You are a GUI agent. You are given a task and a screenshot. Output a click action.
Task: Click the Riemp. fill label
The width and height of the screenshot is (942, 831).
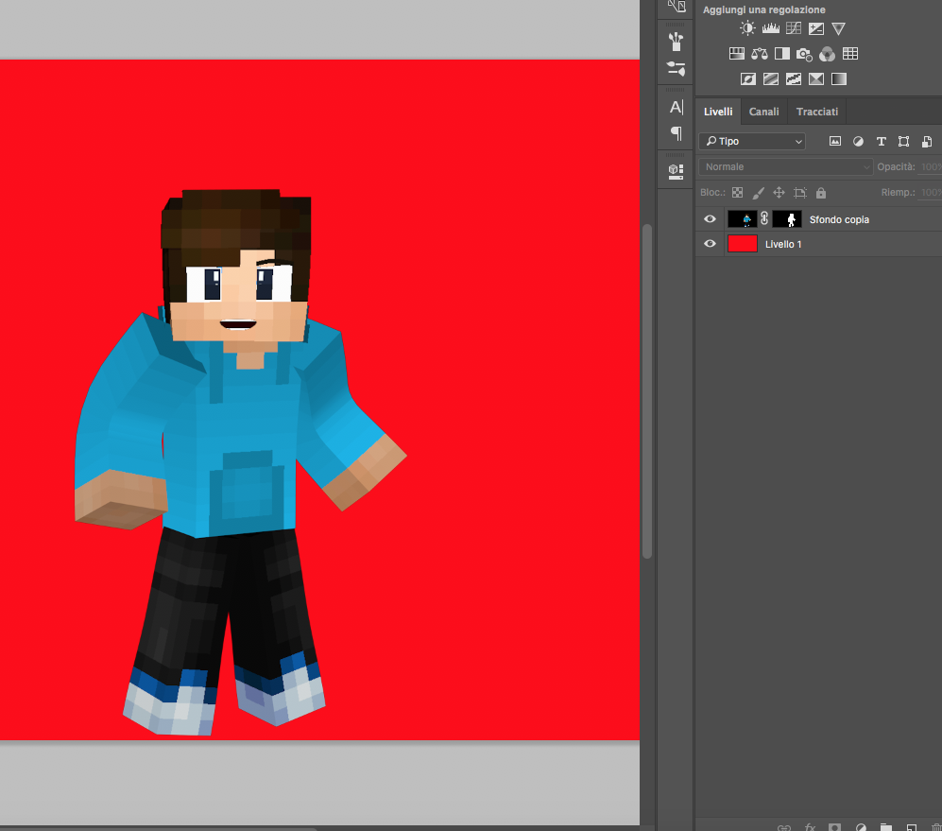899,193
